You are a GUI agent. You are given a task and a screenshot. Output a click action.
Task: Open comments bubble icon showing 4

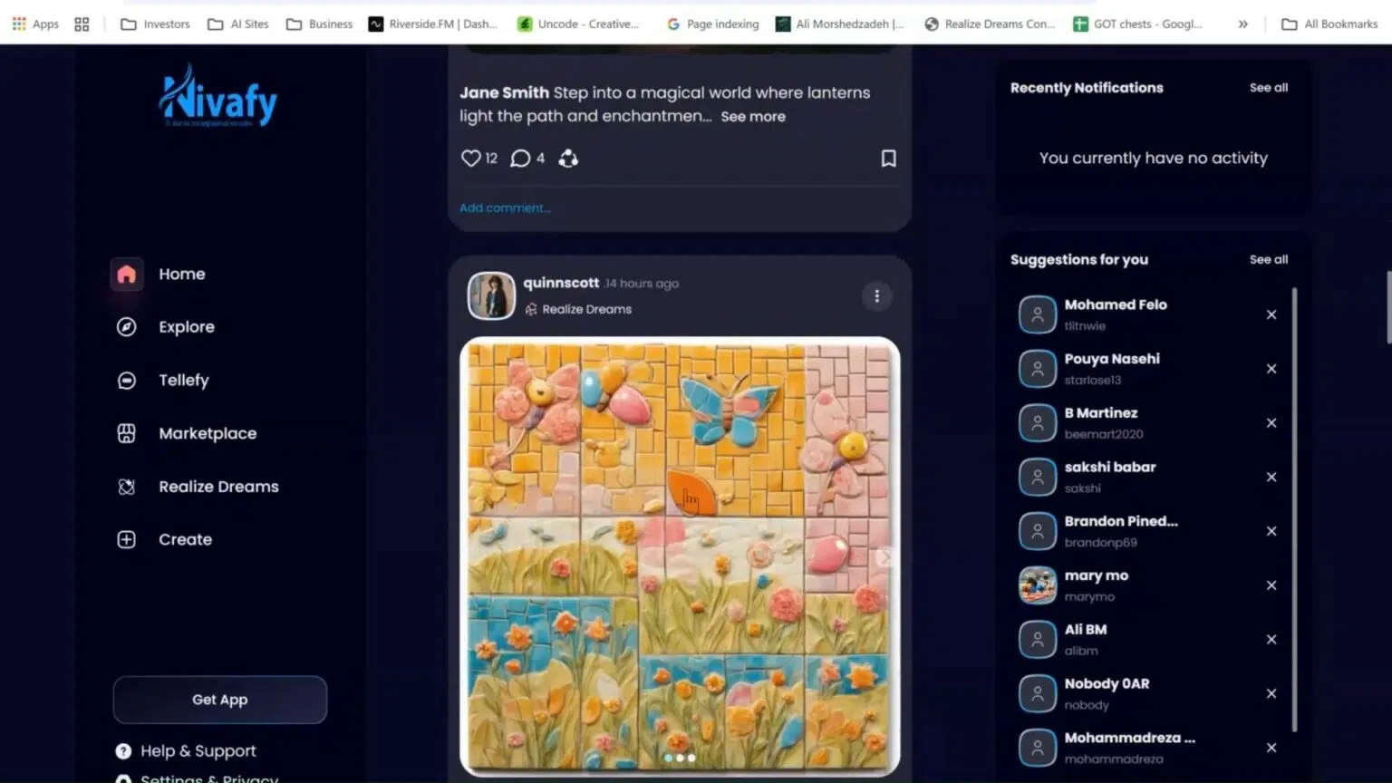(x=520, y=159)
